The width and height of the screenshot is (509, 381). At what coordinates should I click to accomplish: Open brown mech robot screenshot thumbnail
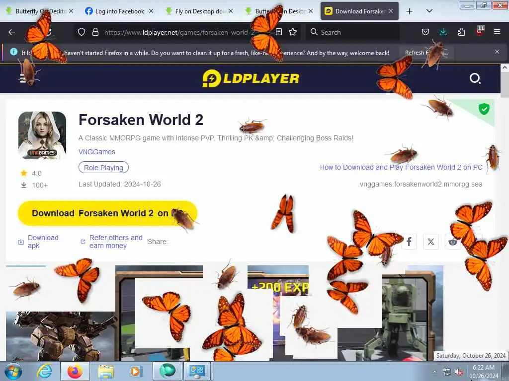point(60,336)
